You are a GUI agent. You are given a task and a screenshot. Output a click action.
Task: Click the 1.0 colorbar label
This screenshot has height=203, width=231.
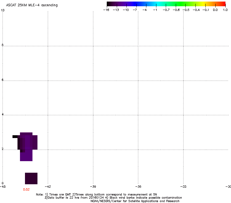(225, 10)
